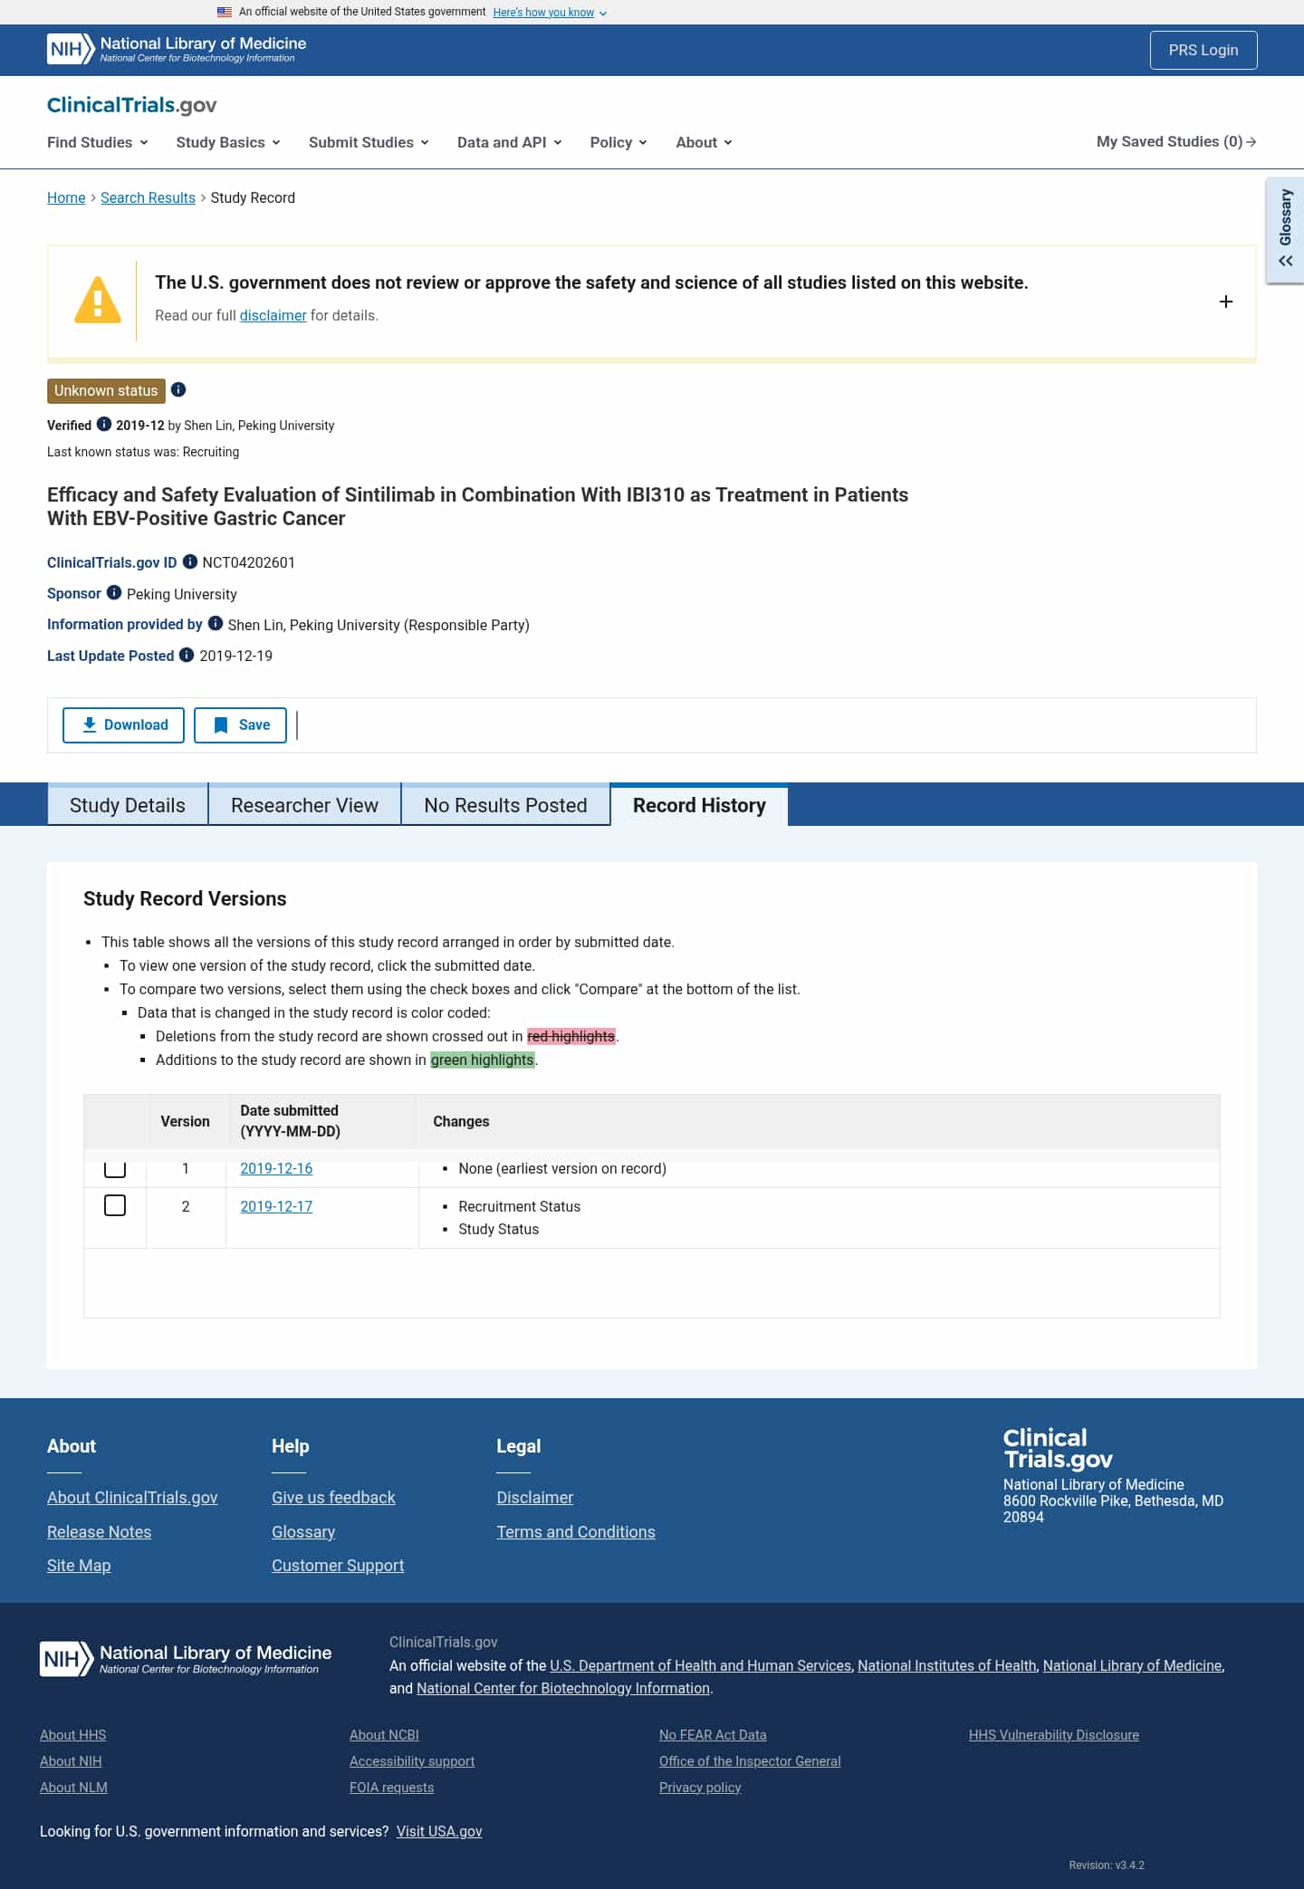Expand the Submit Studies menu
This screenshot has width=1304, height=1889.
pyautogui.click(x=369, y=142)
